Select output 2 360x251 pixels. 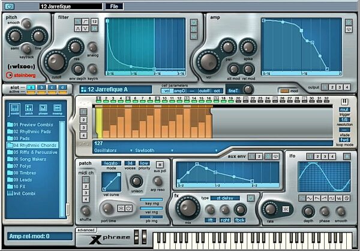tap(332, 87)
